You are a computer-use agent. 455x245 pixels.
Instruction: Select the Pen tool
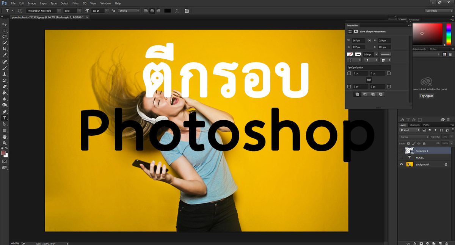click(5, 112)
